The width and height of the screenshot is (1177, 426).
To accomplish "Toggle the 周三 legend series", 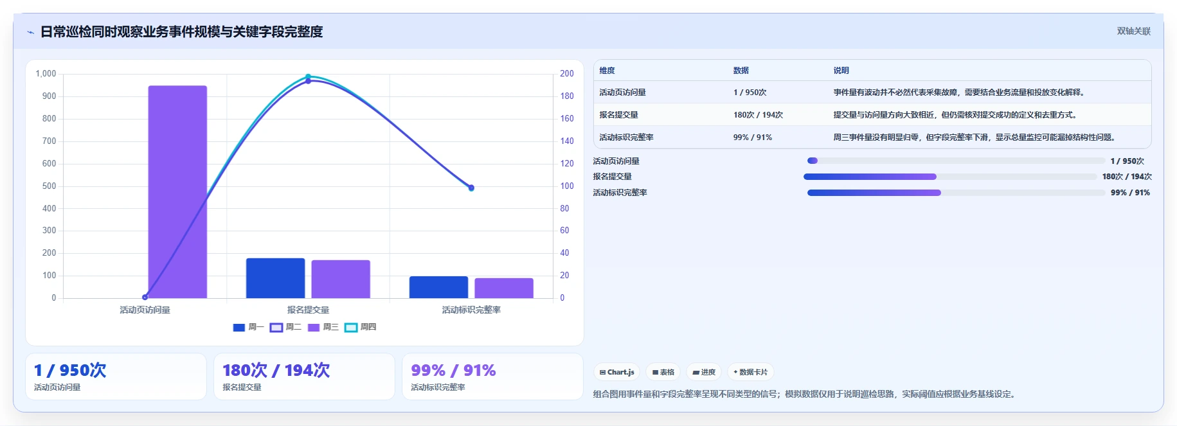I will coord(323,327).
